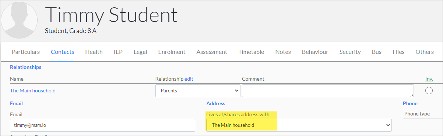
Task: Go to the IEP tab
Action: [x=118, y=52]
